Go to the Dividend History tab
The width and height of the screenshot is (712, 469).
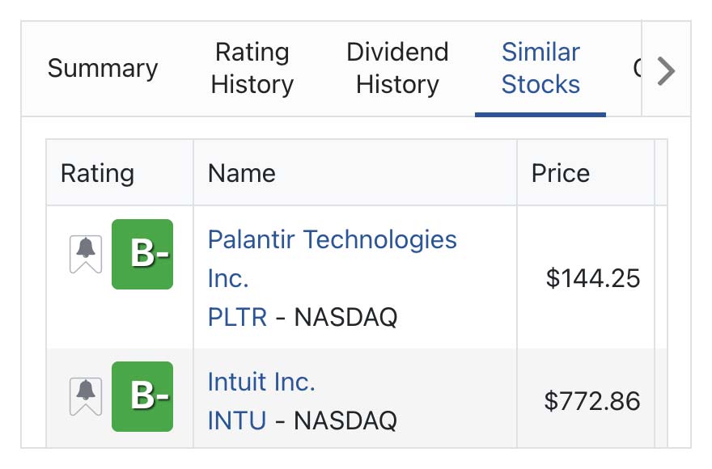[397, 69]
